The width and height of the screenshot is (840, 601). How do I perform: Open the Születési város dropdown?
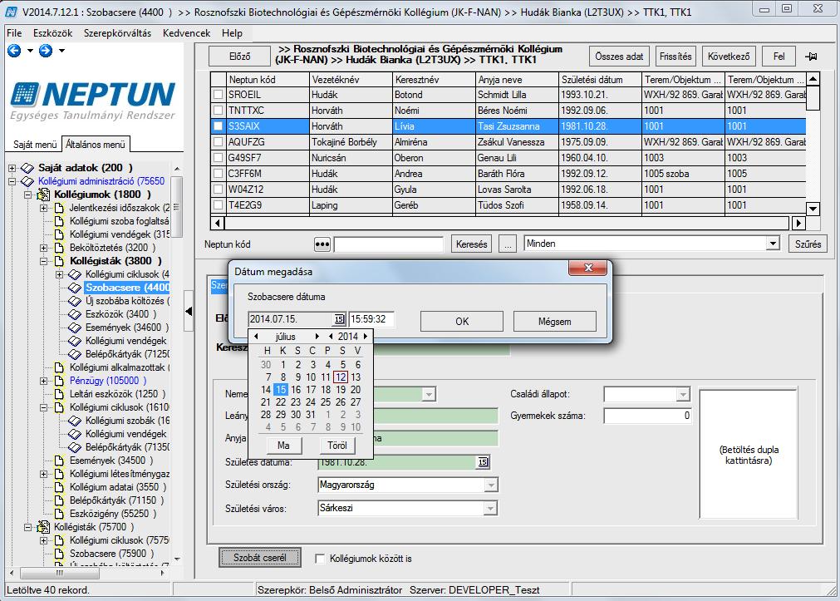[x=491, y=508]
